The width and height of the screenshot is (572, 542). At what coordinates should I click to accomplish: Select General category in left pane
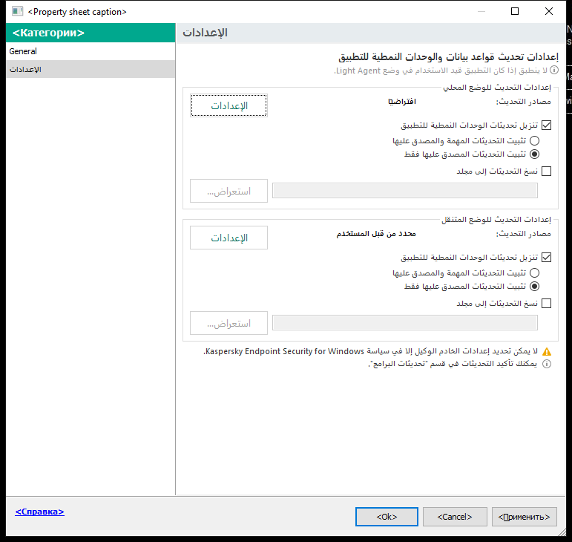click(91, 51)
